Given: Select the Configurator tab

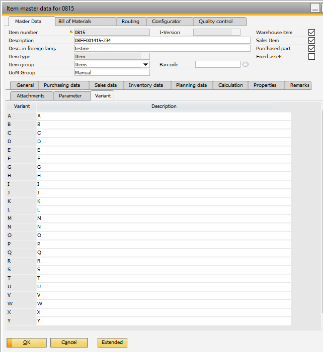Looking at the screenshot, I should pyautogui.click(x=166, y=22).
